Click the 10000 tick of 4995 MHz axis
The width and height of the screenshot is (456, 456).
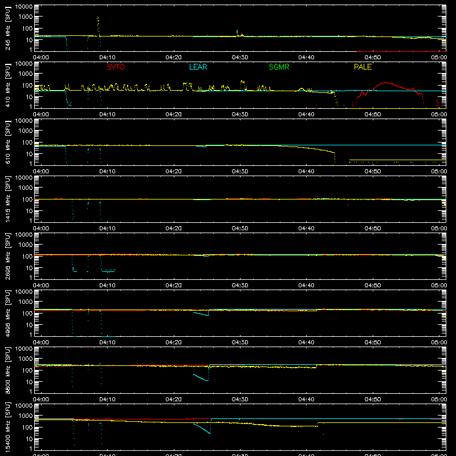24,292
